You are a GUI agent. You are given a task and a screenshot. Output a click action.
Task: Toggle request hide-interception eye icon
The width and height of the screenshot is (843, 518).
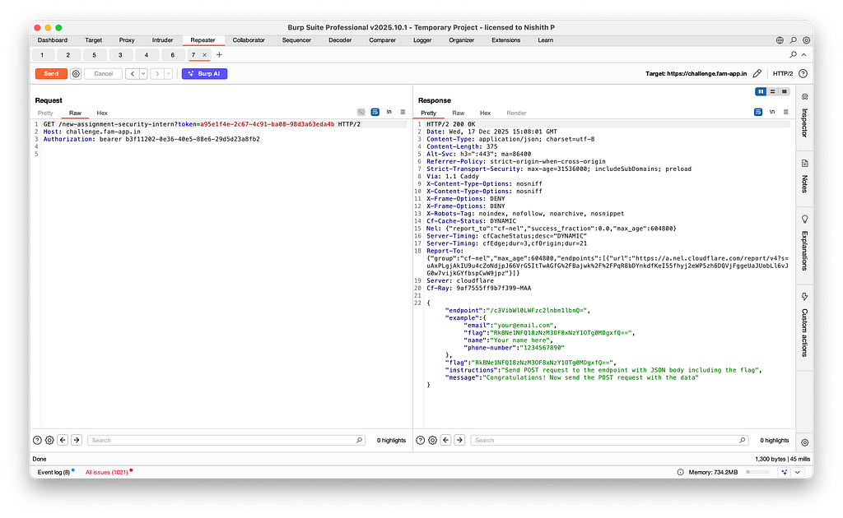coord(361,112)
